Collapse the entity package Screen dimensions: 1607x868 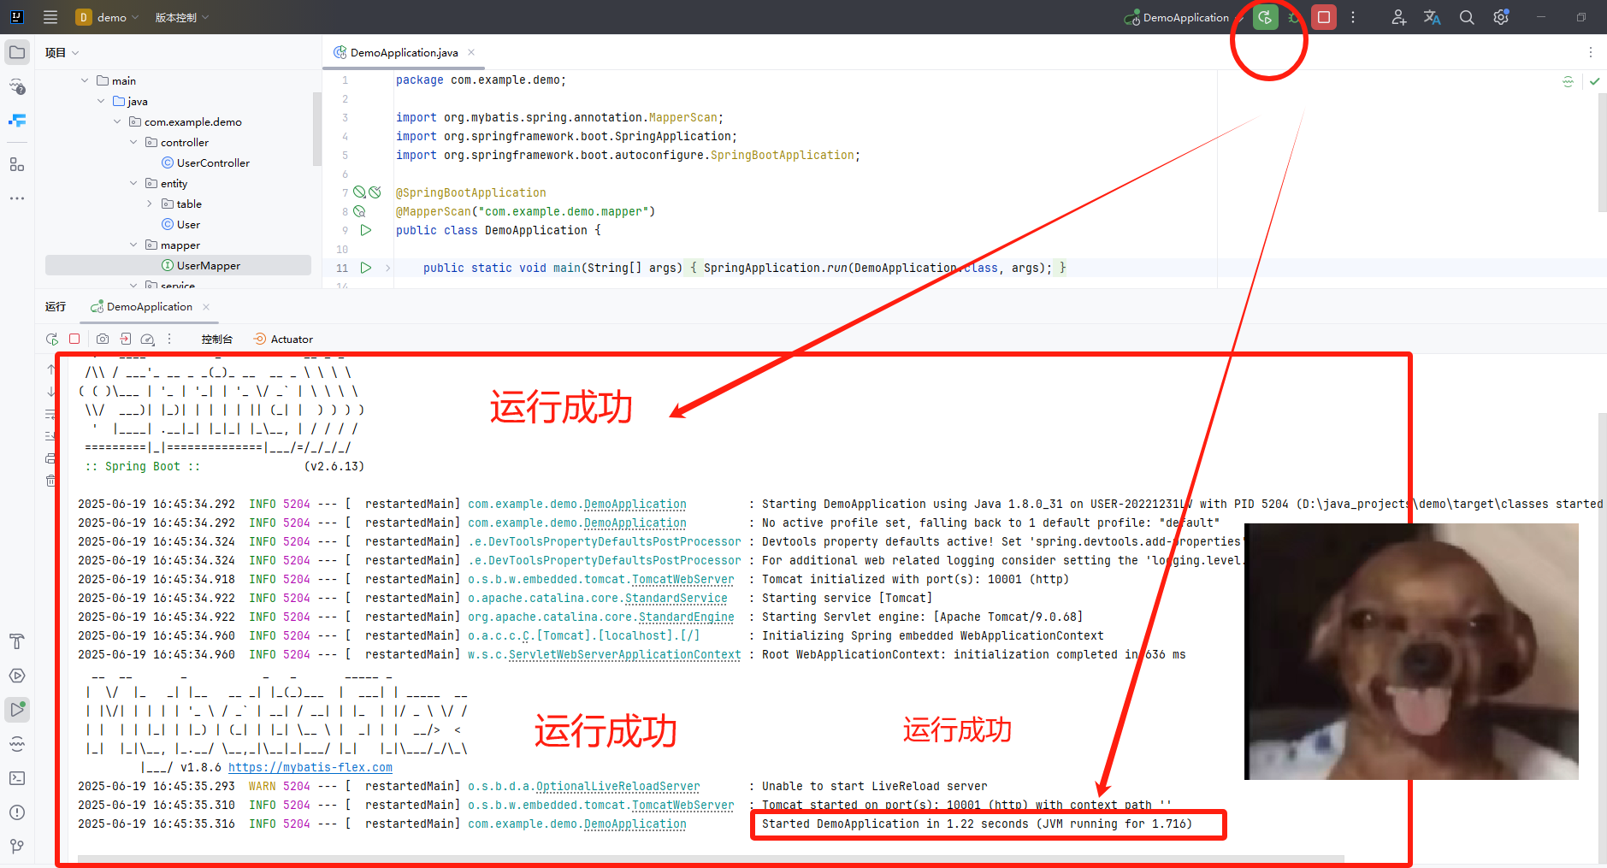133,183
